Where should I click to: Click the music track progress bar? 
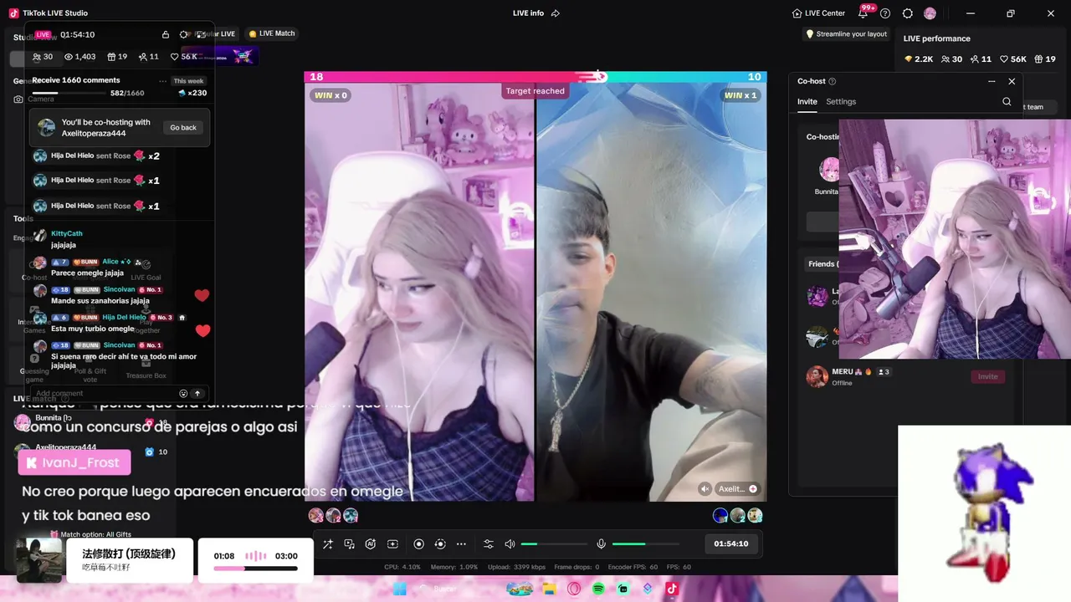point(255,569)
